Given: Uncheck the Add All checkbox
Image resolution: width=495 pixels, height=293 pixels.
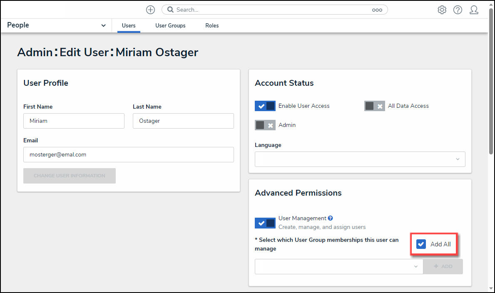Looking at the screenshot, I should click(421, 244).
